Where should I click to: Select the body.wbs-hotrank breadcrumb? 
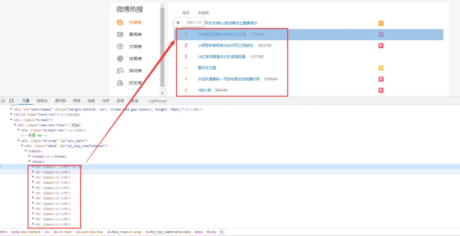coord(26,232)
